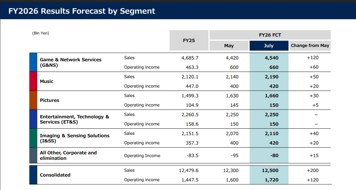Select the 'Pictures' segment label
The image size is (356, 190).
pos(49,100)
